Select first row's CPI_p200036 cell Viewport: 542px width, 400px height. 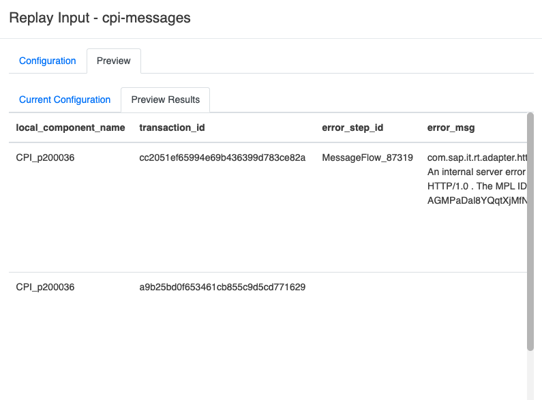[x=45, y=157]
